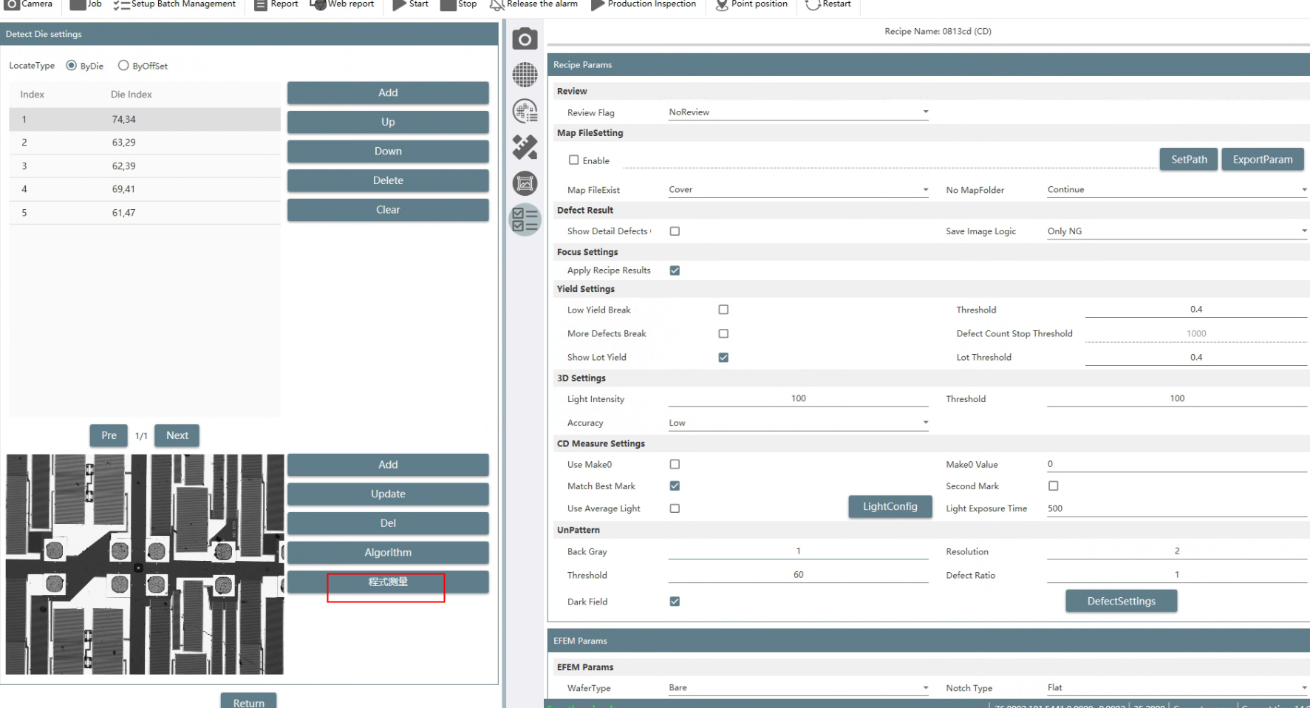This screenshot has width=1310, height=708.
Task: Open the ruler and pencil measure tool
Action: (525, 147)
